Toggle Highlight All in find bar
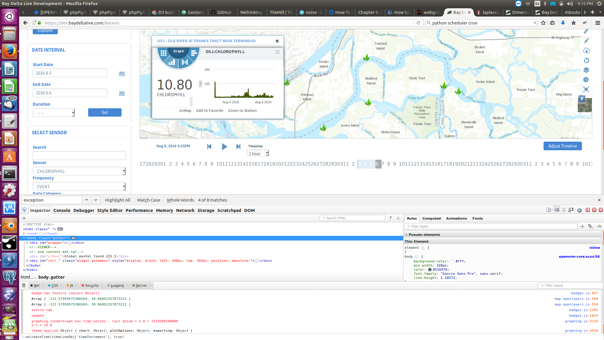Screen dimensions: 604x340 [117, 200]
